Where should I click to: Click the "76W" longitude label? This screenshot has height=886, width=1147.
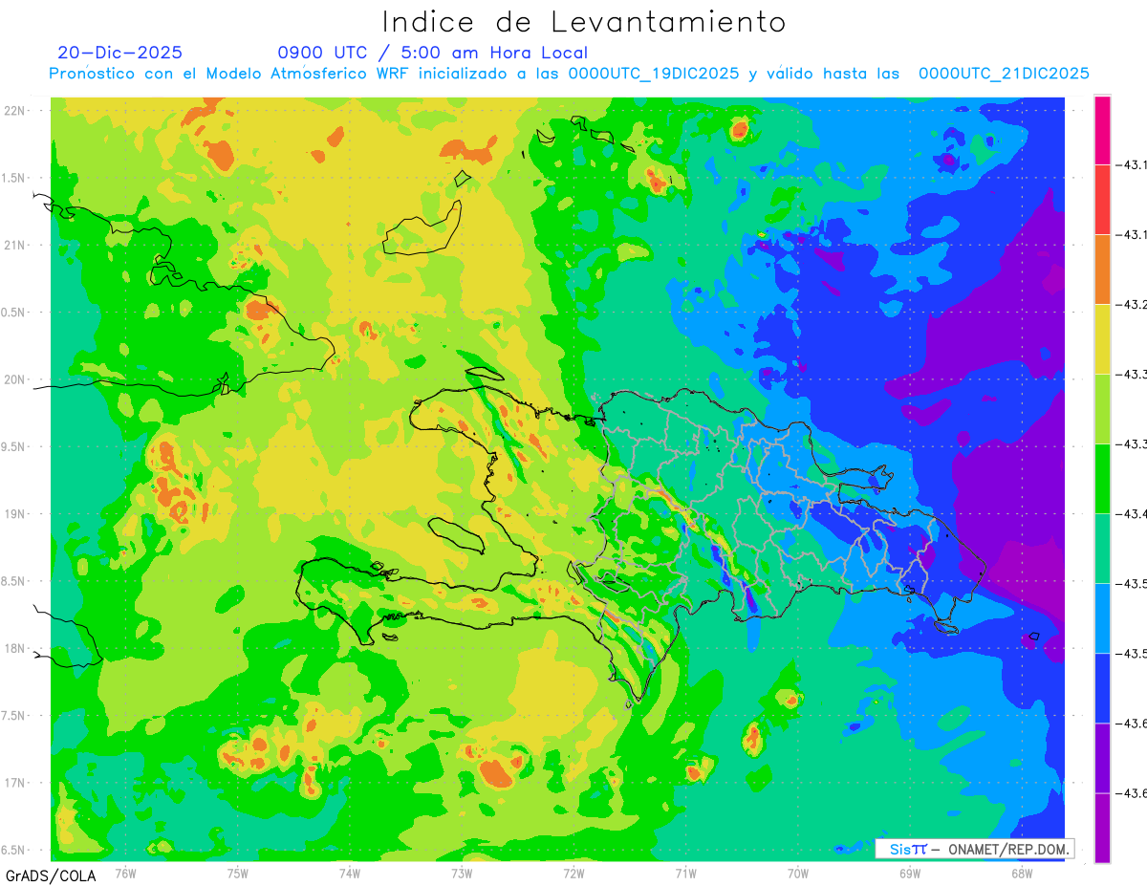click(x=125, y=873)
